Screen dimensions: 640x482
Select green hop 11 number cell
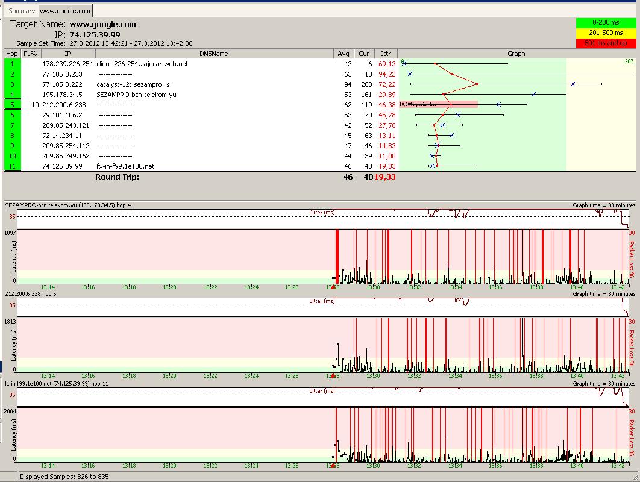click(x=12, y=166)
